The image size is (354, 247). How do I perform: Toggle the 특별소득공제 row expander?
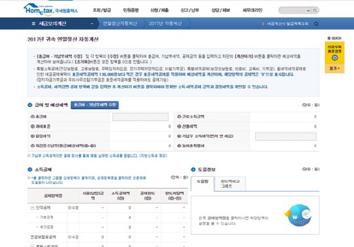[32, 246]
